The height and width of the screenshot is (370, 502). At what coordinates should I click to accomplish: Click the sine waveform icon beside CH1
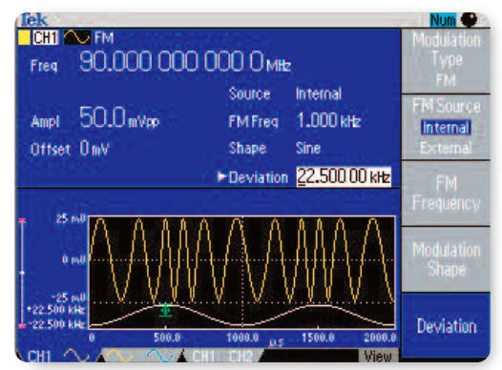[77, 38]
